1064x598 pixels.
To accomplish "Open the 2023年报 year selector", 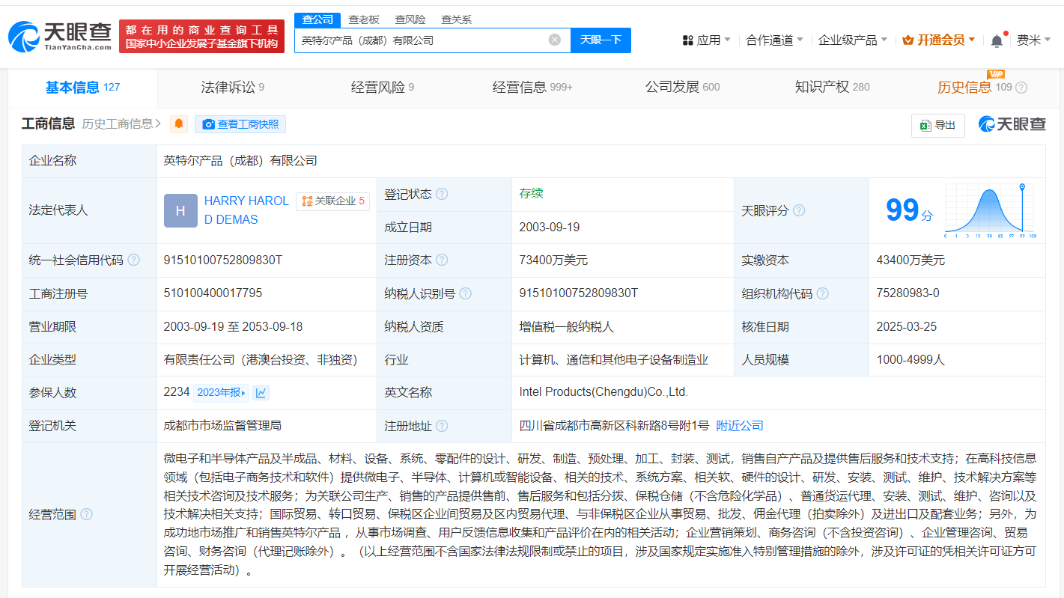I will 221,393.
